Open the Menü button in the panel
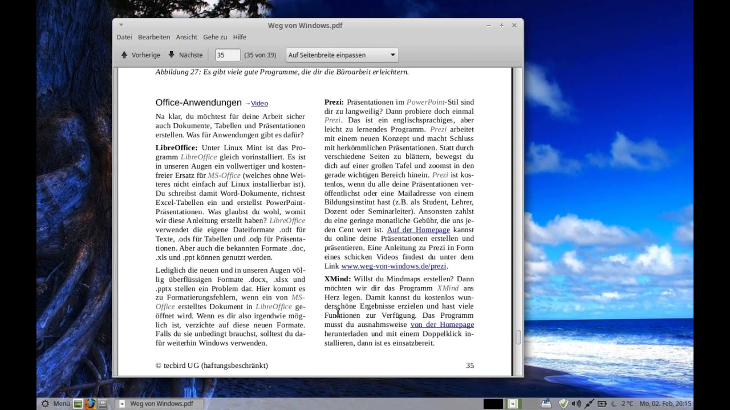 pos(61,404)
